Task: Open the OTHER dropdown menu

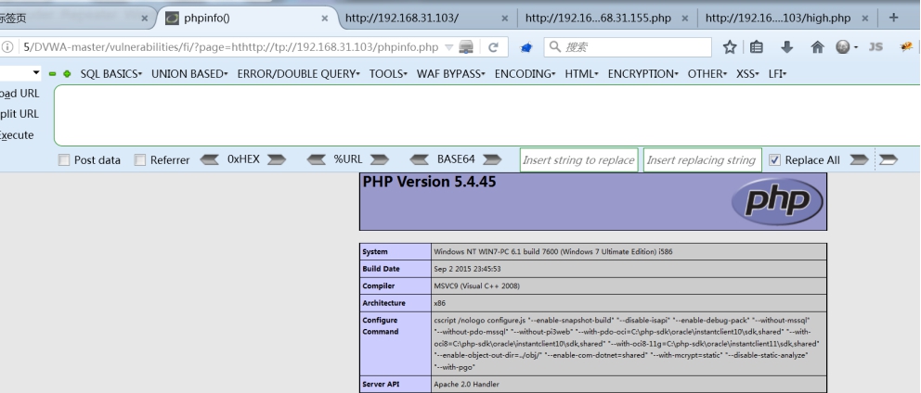Action: (x=707, y=74)
